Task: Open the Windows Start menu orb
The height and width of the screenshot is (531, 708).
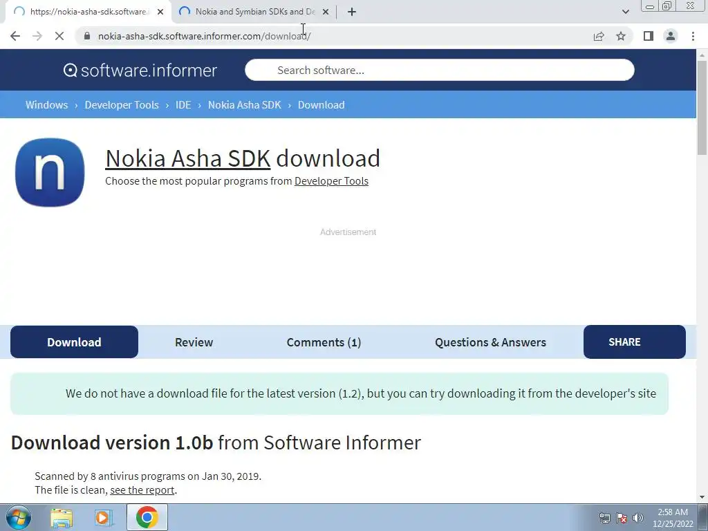Action: (x=19, y=517)
